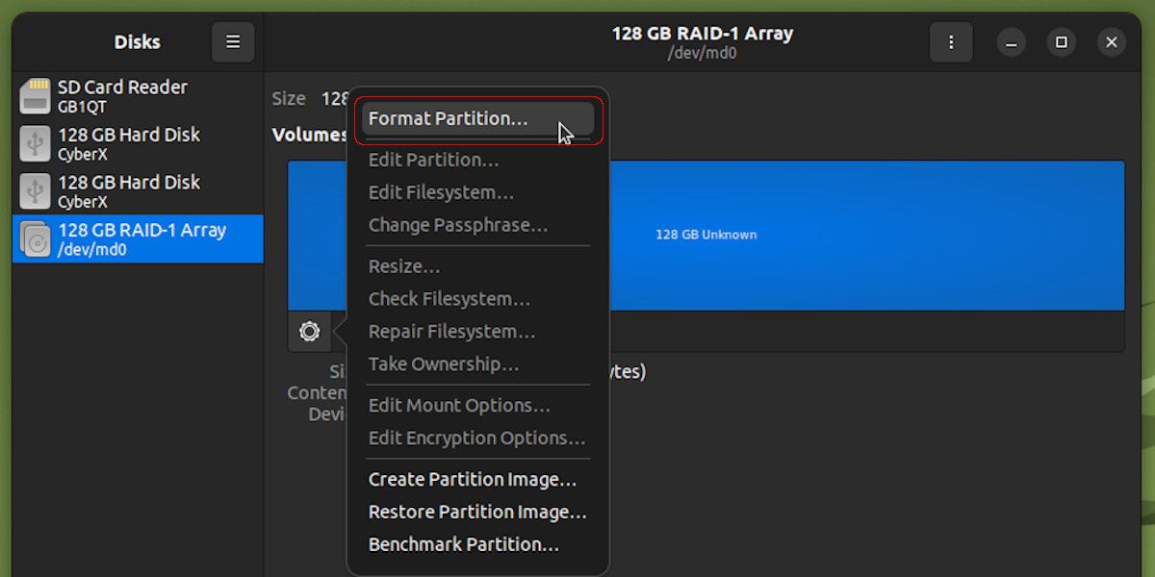Select Edit Filesystem in the context menu
Screen dimensions: 1155x577
click(440, 192)
